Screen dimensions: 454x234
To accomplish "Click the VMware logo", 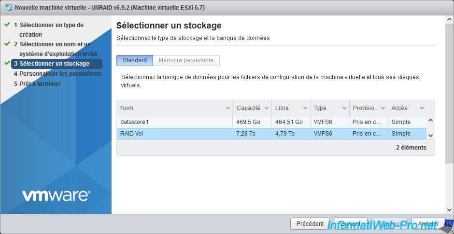I will tap(56, 195).
